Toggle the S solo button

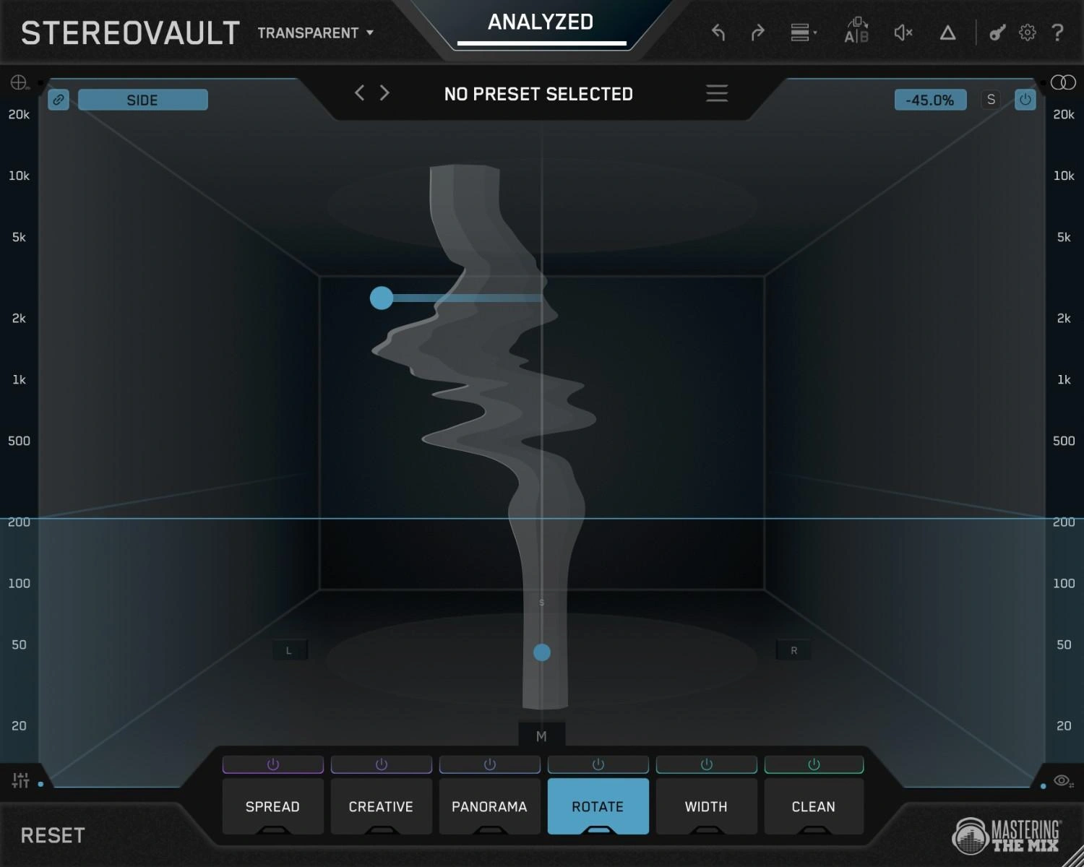(x=991, y=100)
